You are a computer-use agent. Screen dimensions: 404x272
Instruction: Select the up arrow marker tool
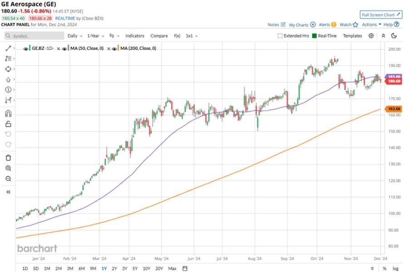(x=8, y=79)
